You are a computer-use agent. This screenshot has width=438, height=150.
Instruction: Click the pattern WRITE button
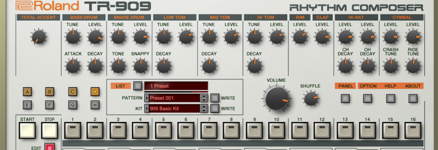point(215,98)
